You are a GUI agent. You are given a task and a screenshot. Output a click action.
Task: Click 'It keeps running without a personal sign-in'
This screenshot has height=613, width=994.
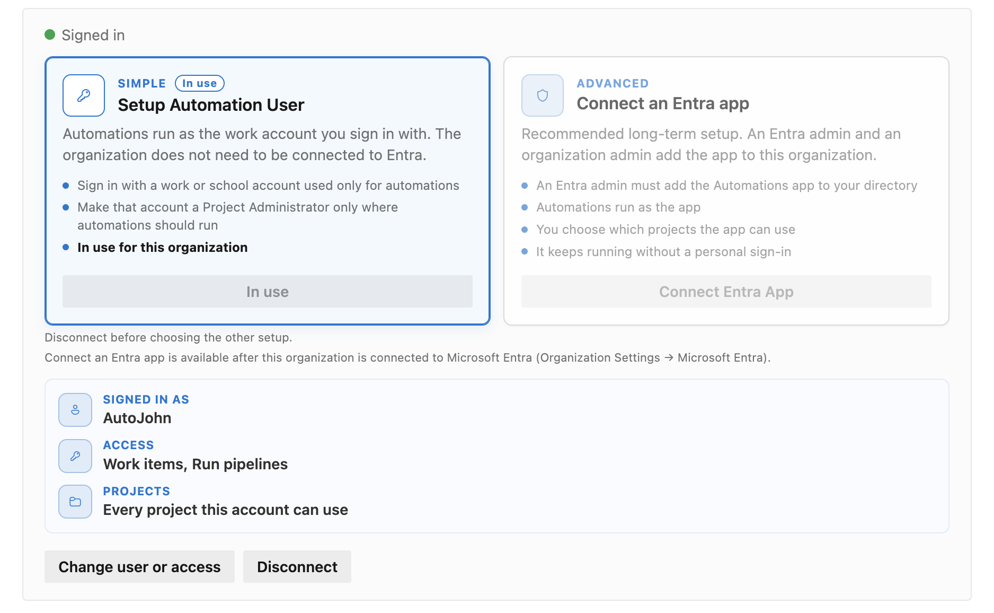(663, 252)
